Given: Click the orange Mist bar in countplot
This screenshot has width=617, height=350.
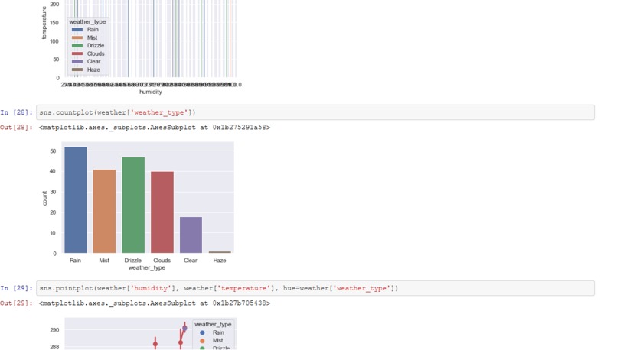Looking at the screenshot, I should [104, 212].
